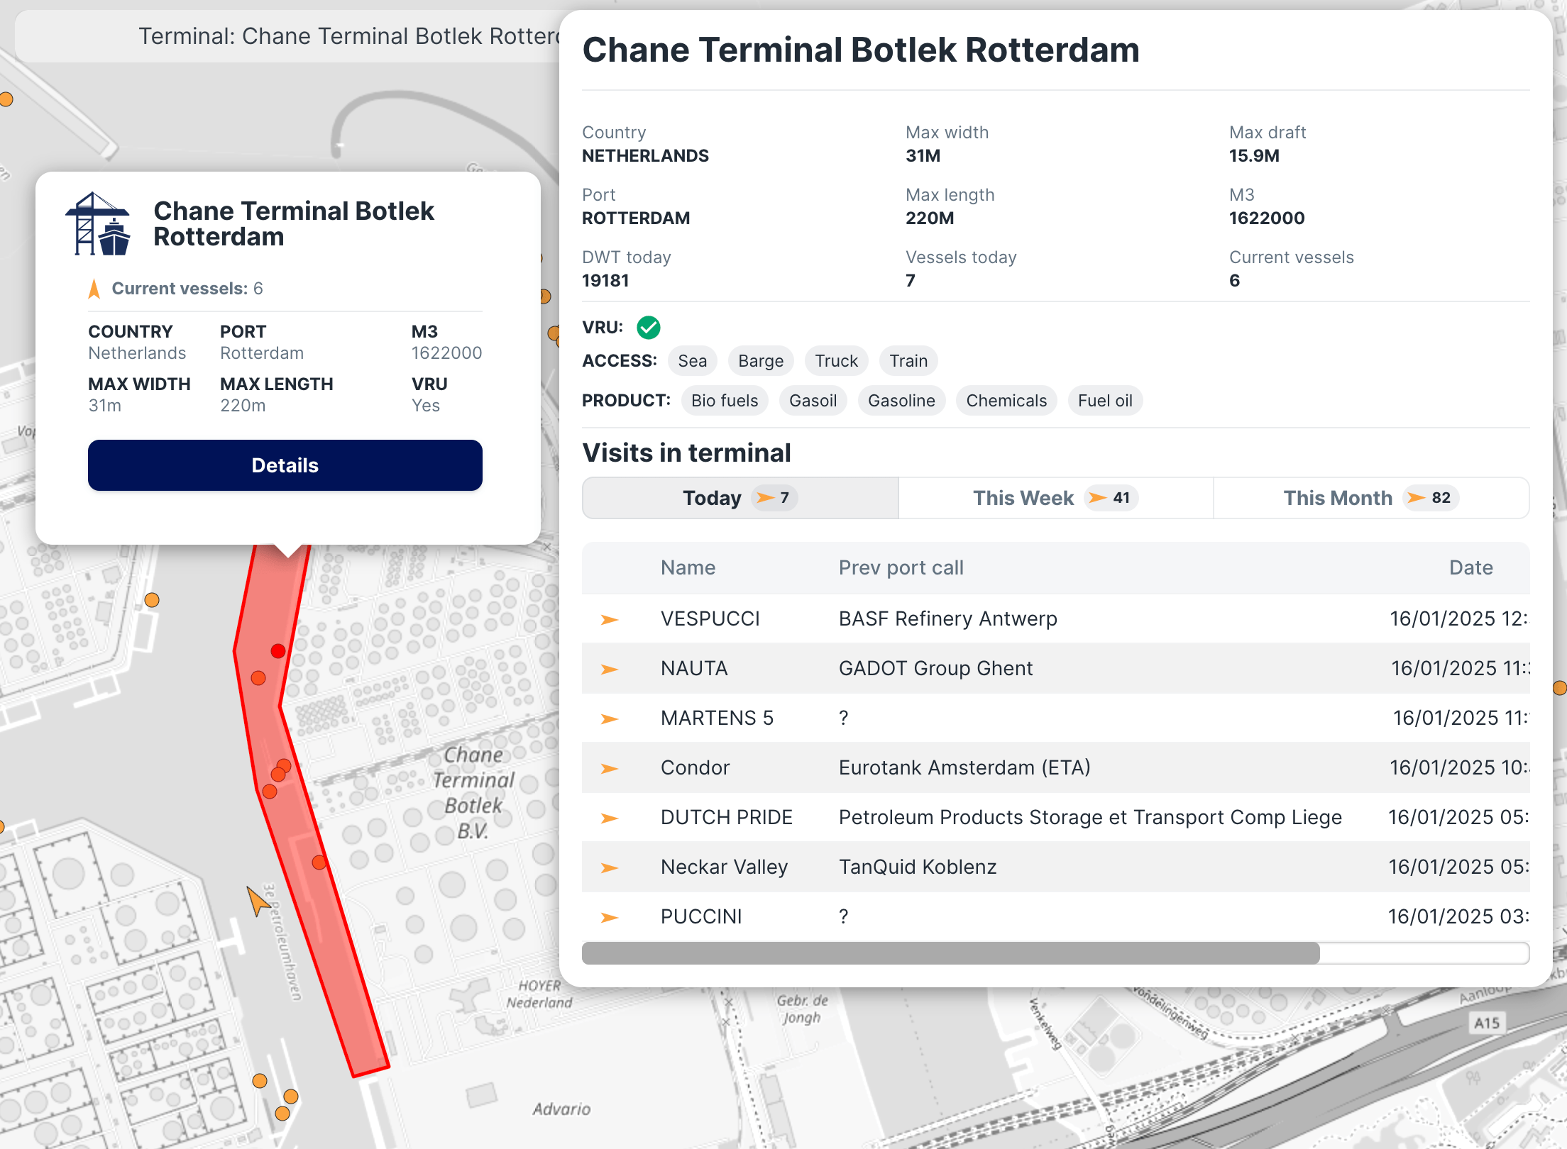This screenshot has height=1149, width=1567.
Task: Click the vessel dot at the popup pointer's lower left
Action: pos(152,600)
